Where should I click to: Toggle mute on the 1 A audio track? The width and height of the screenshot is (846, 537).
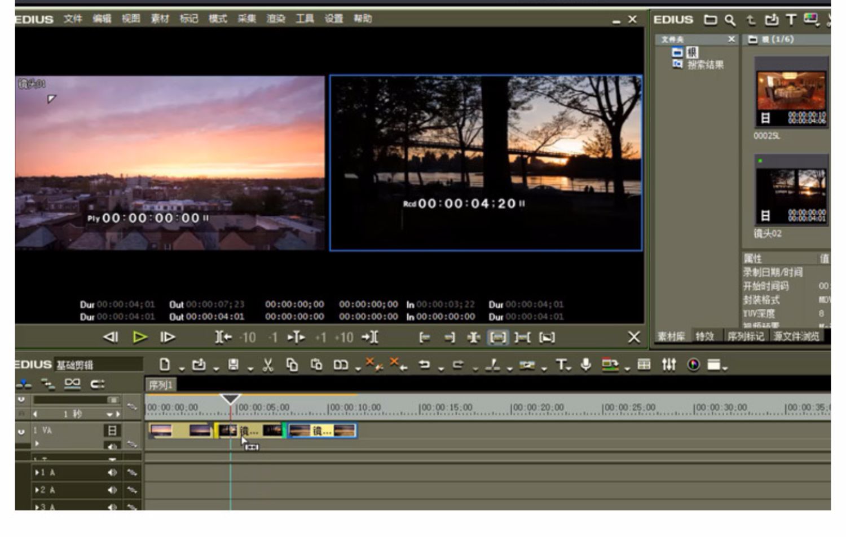pos(112,473)
